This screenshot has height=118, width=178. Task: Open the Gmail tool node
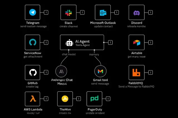pyautogui.click(x=100, y=71)
